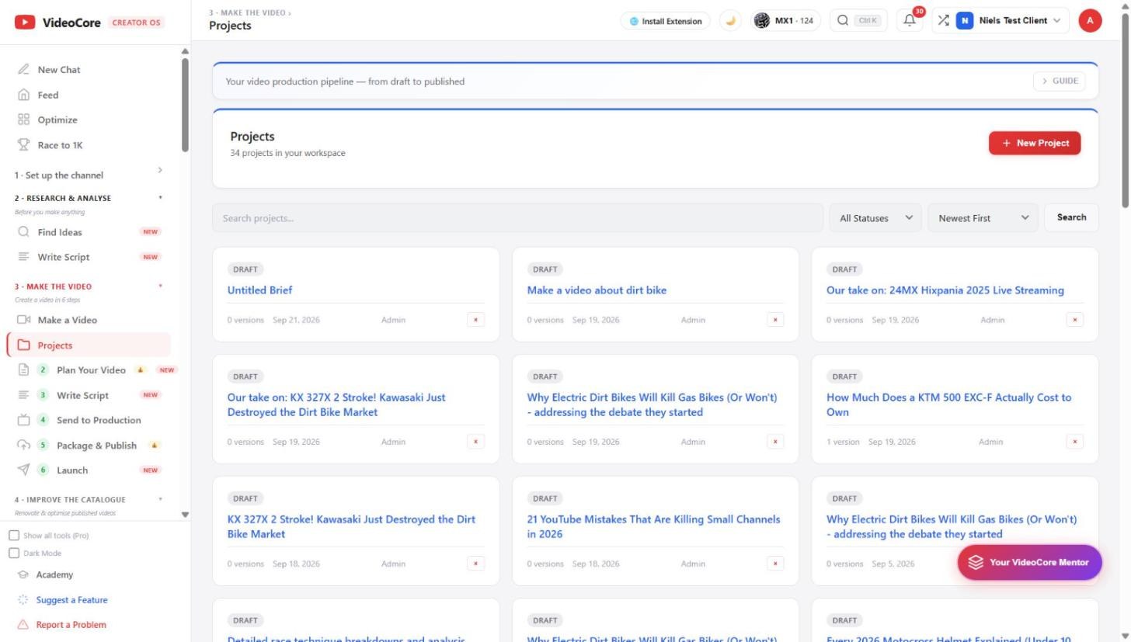Open the All Statuses dropdown
Image resolution: width=1131 pixels, height=642 pixels.
point(875,218)
